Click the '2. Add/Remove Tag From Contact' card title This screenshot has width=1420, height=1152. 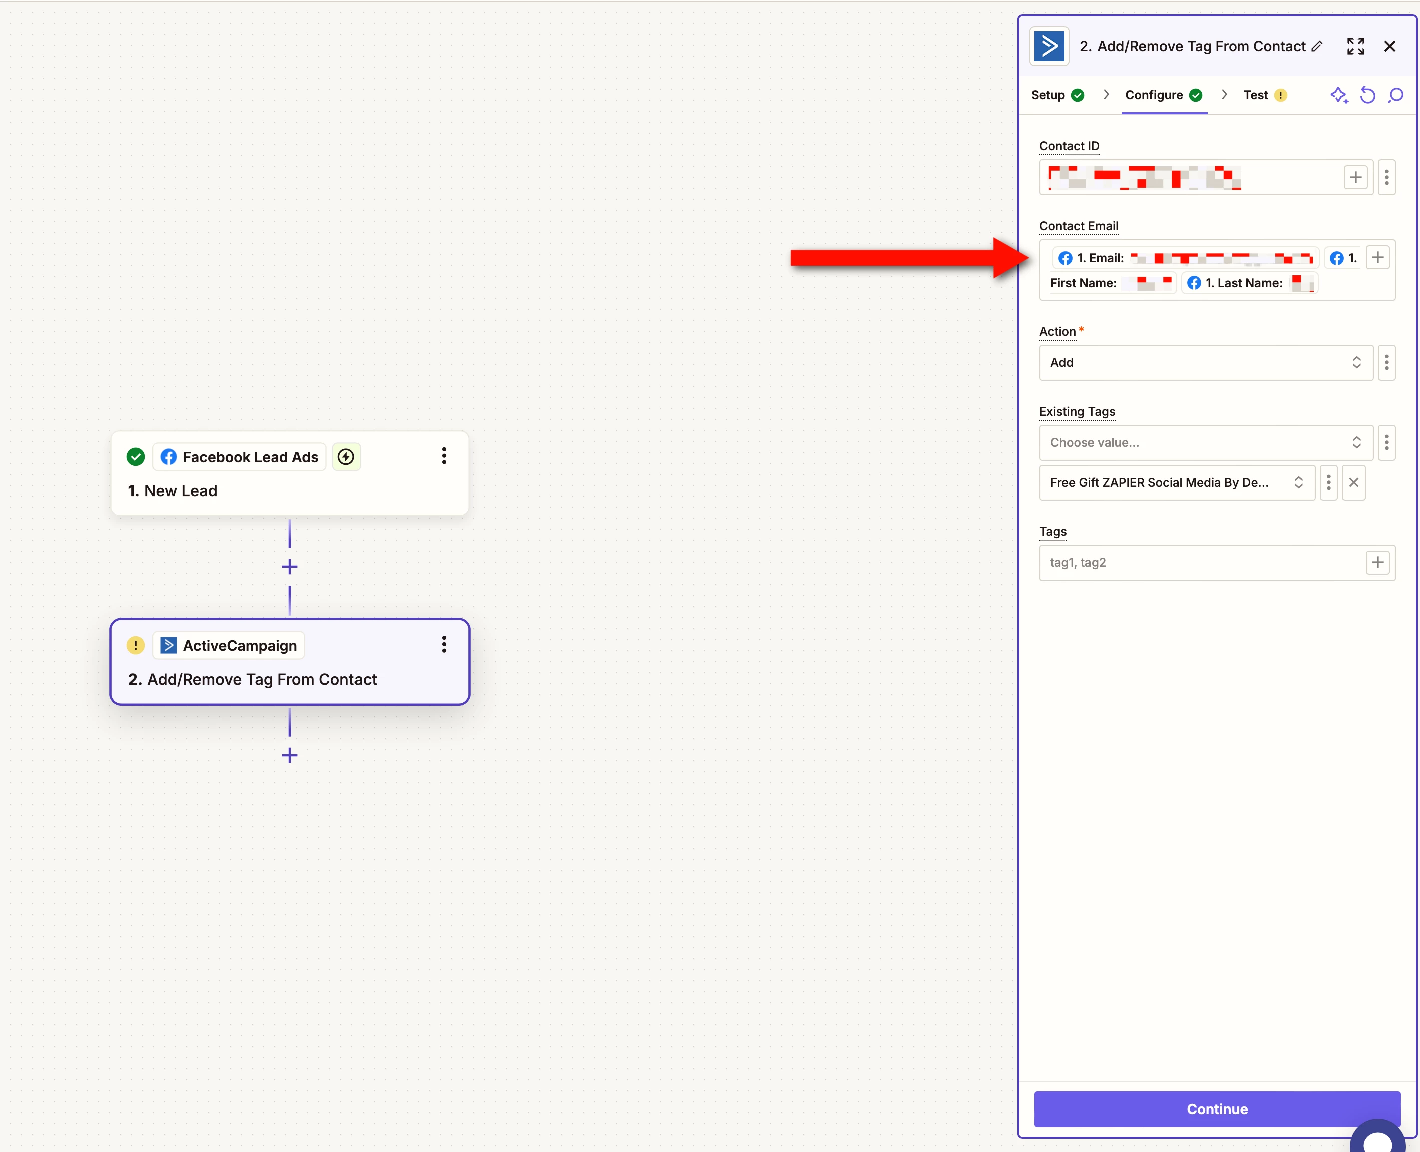pos(252,679)
